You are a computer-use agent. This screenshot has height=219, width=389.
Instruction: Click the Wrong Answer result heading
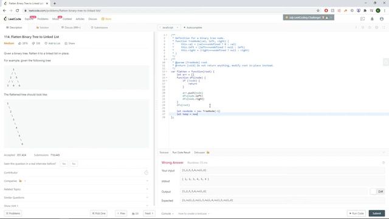(173, 162)
